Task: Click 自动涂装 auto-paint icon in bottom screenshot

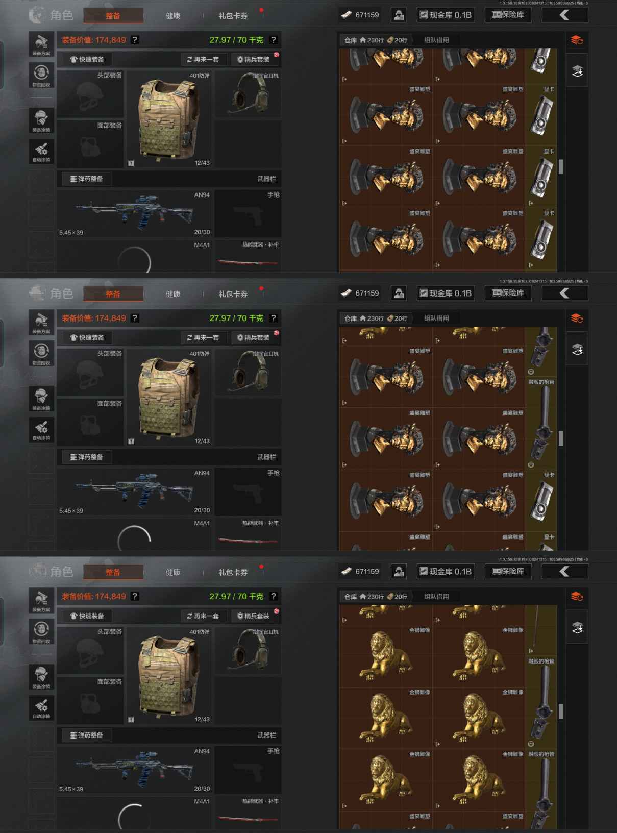Action: point(41,707)
